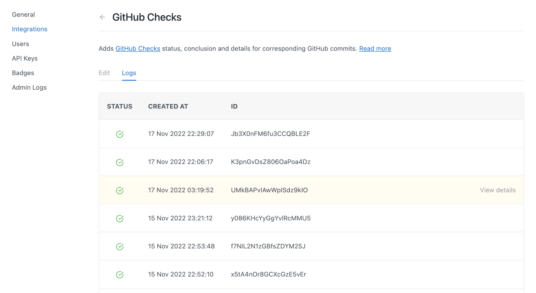
Task: Click success status icon for Jb3X0nFM6fu3CCQBLE2F
Action: tap(120, 134)
